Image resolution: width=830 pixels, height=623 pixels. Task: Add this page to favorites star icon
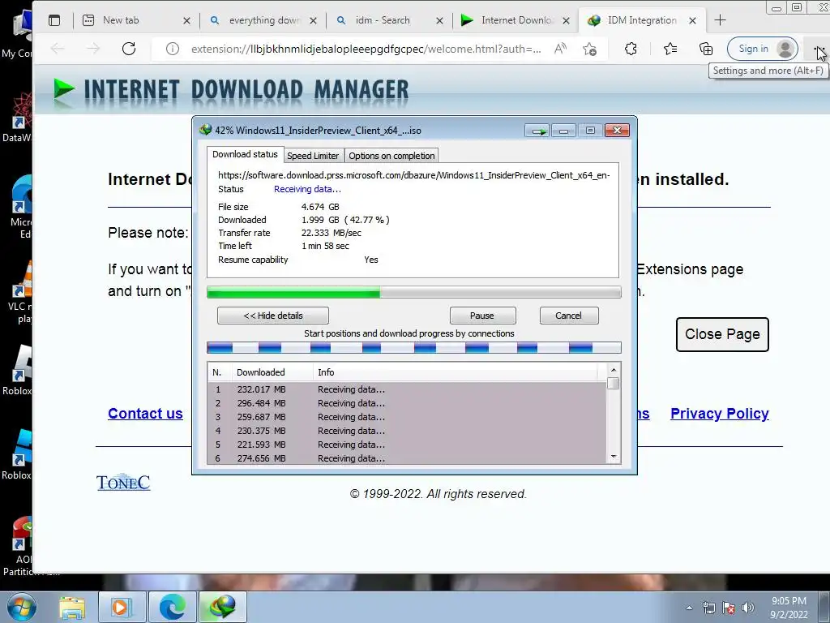click(589, 49)
